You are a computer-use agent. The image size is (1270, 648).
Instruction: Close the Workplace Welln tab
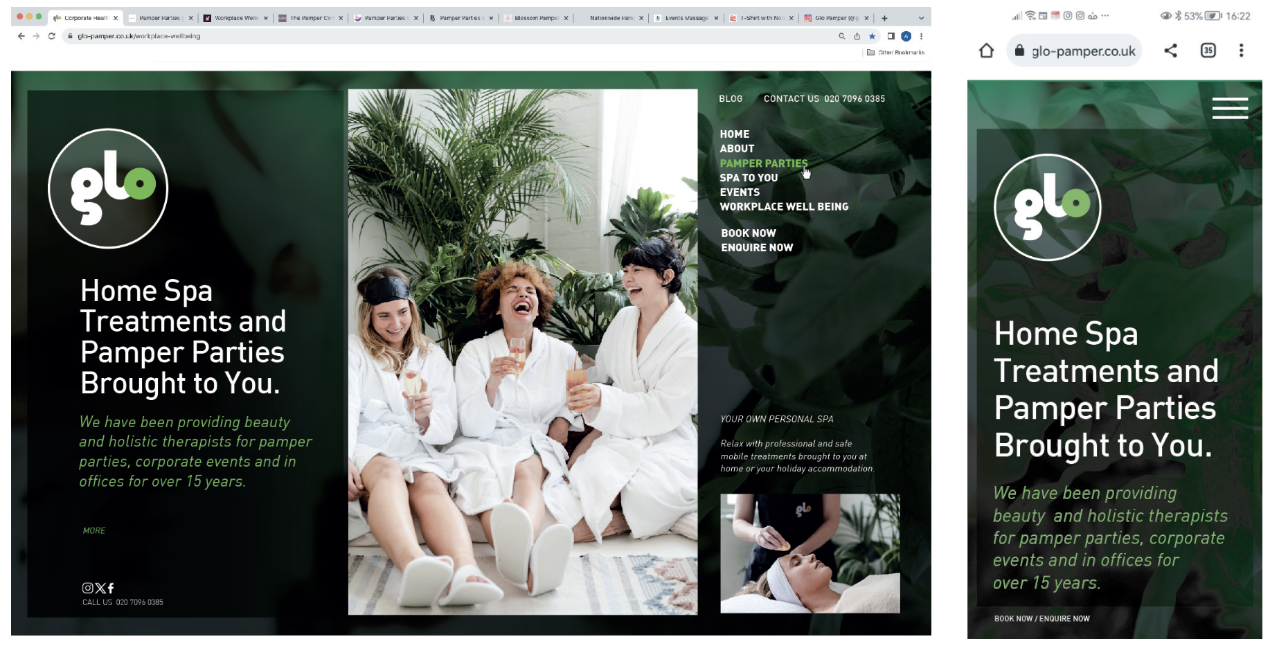[x=266, y=18]
